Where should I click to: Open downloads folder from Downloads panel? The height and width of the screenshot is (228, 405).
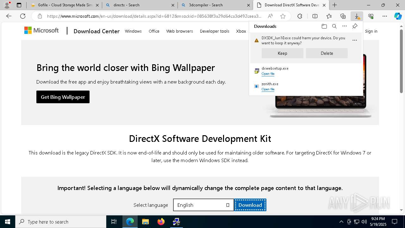point(324,26)
